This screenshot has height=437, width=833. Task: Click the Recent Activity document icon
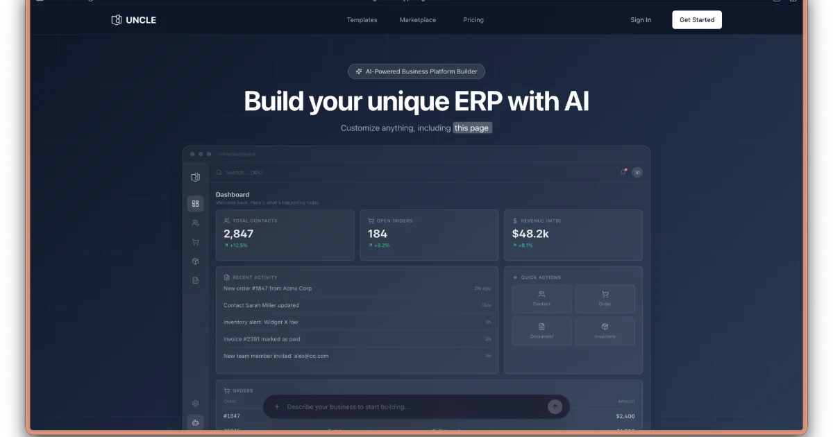[x=227, y=277]
